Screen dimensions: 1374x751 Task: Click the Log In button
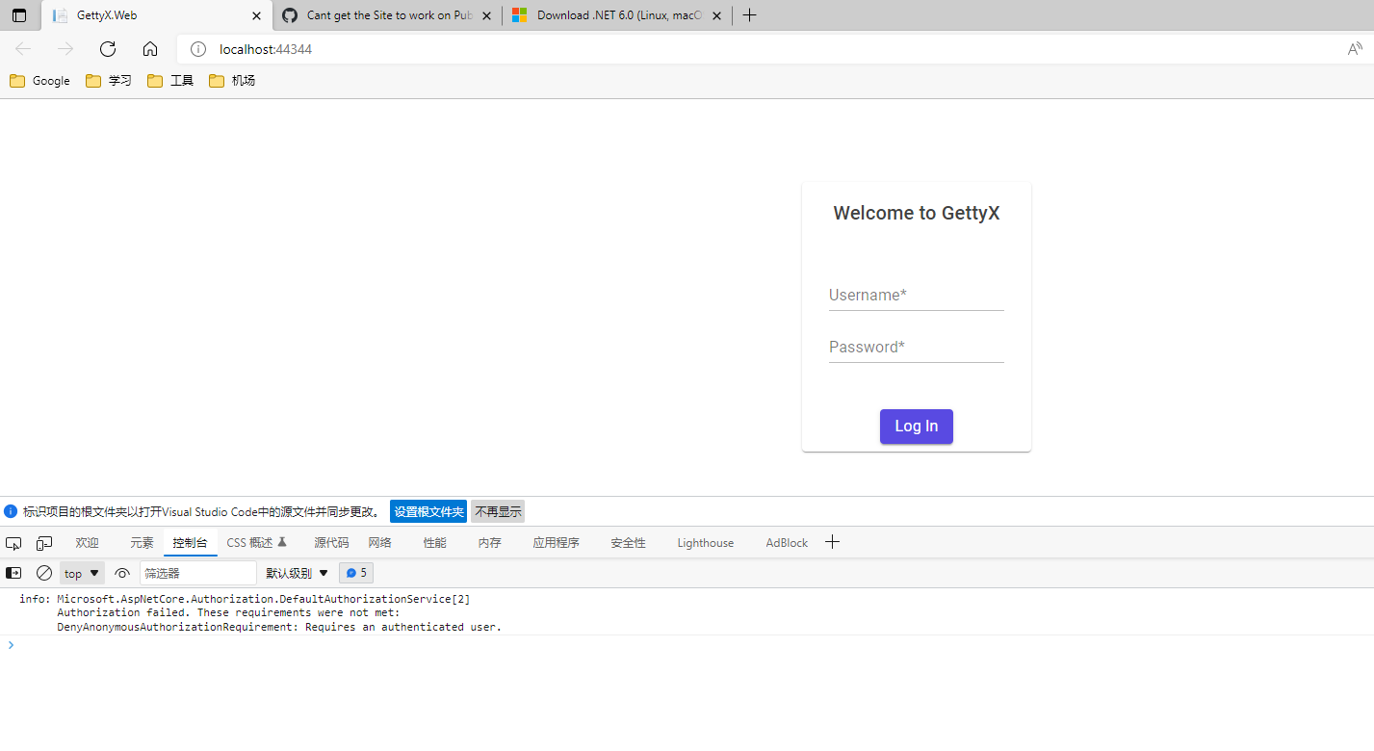916,426
